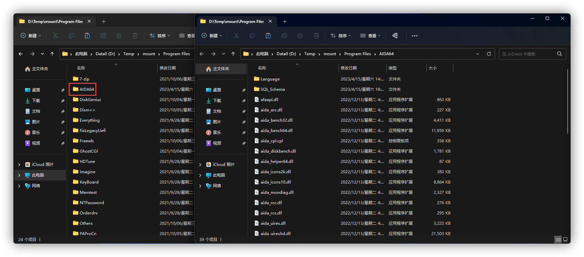584x257 pixels.
Task: Expand the address bar history dropdown chevron
Action: (x=478, y=54)
